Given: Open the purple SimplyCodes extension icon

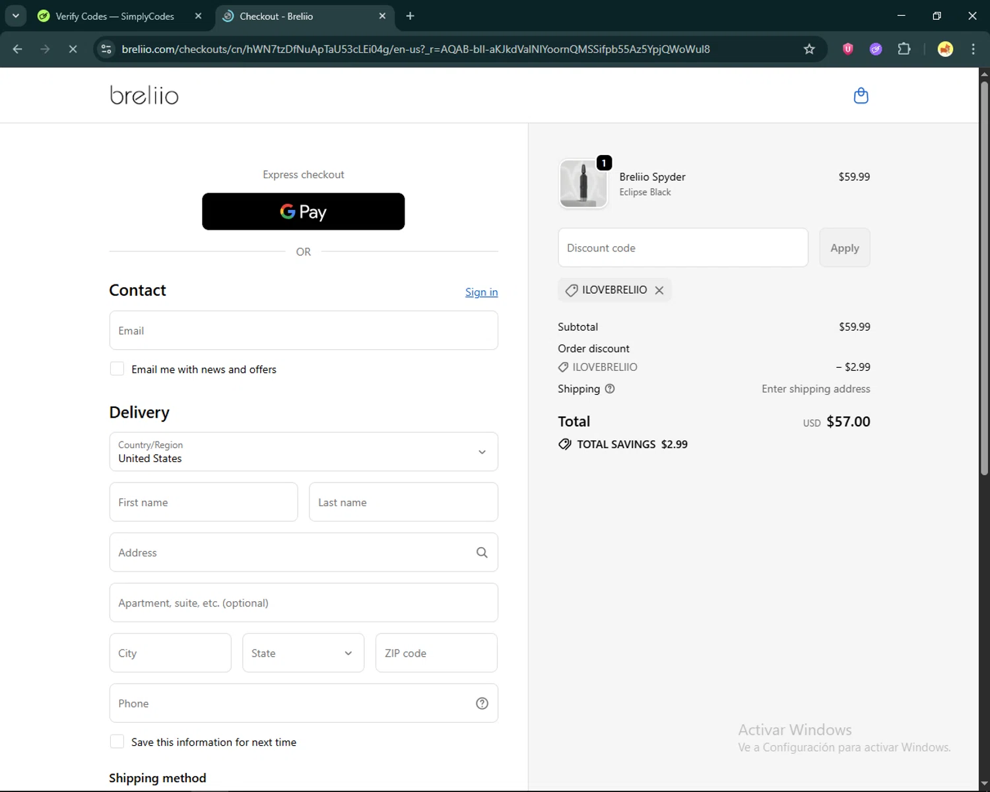Looking at the screenshot, I should click(x=876, y=49).
